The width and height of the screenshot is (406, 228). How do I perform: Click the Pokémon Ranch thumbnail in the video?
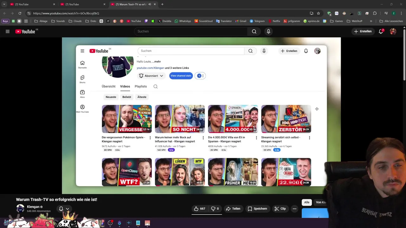127,119
